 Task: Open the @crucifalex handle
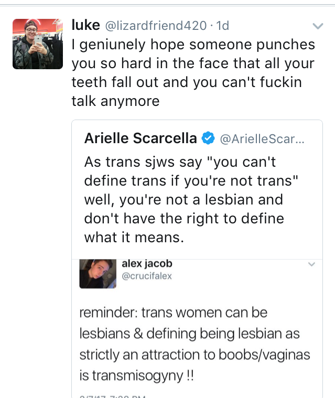146,276
